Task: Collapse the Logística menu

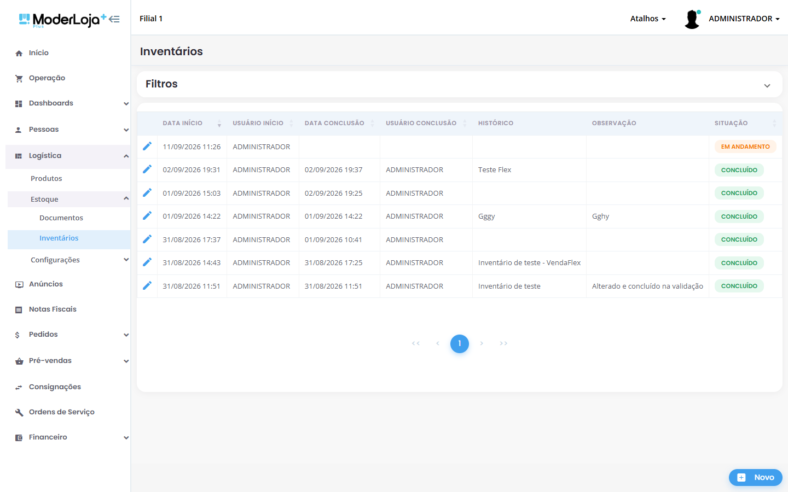Action: point(126,156)
